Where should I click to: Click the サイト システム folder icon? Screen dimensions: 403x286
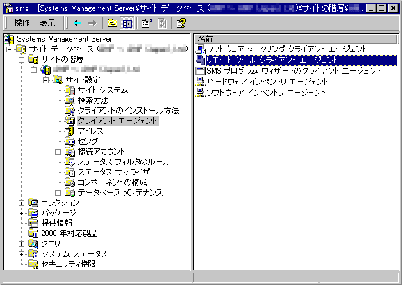pos(70,90)
